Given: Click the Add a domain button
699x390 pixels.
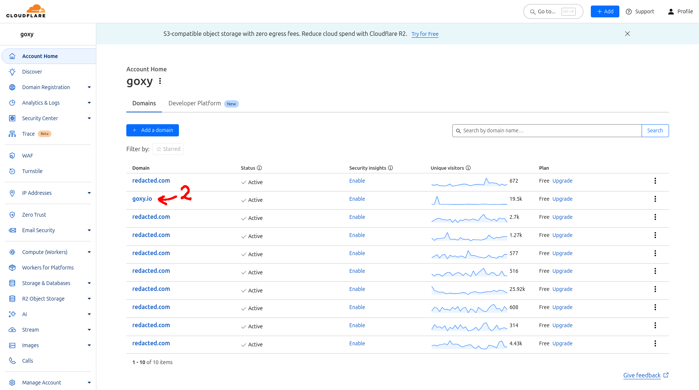Looking at the screenshot, I should click(x=152, y=130).
